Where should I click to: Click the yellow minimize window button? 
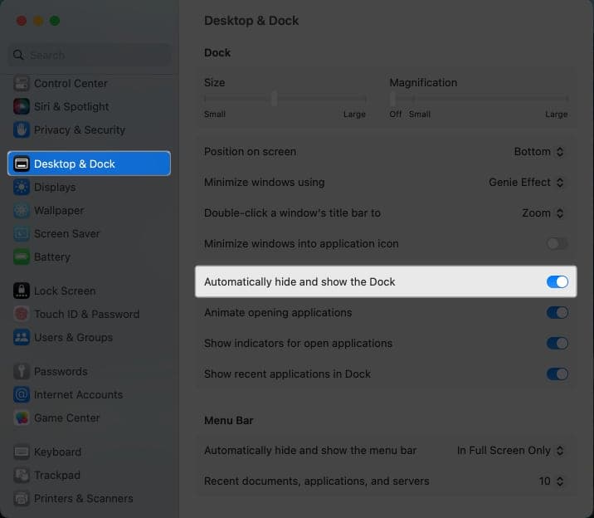click(38, 21)
